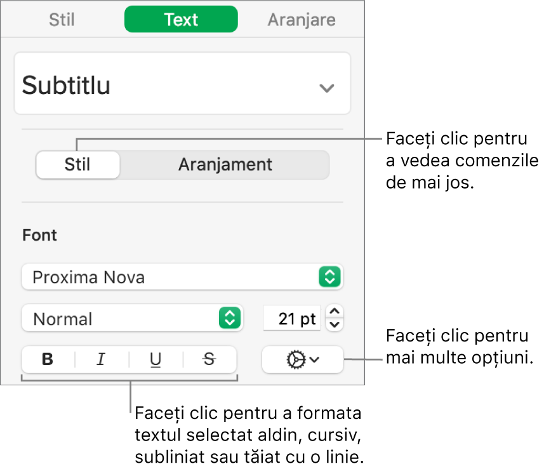Toggle underline formatting with the U button

[156, 360]
